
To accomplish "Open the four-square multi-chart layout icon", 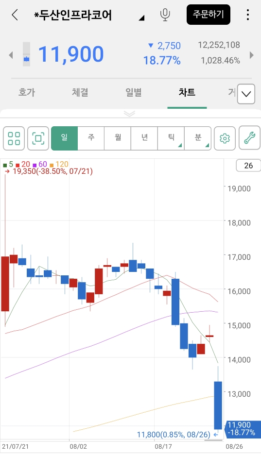I will (14, 138).
